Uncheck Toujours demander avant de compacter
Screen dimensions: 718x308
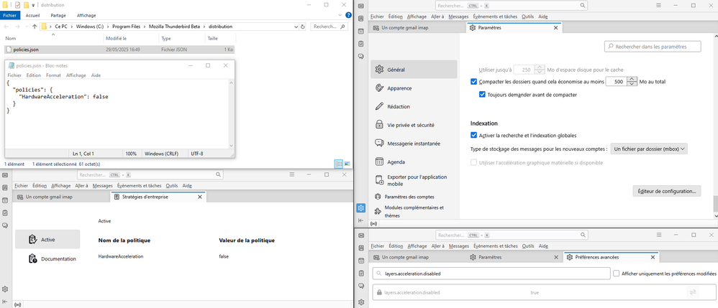click(483, 94)
